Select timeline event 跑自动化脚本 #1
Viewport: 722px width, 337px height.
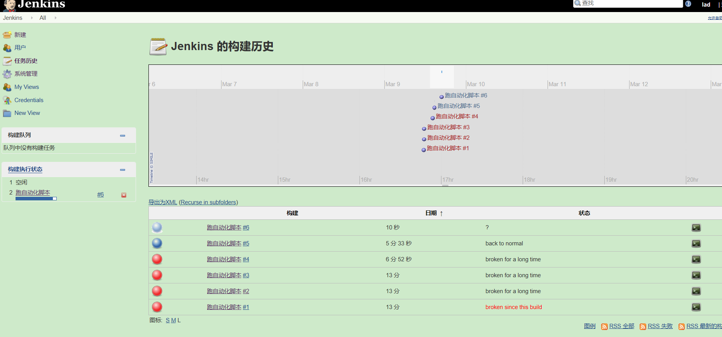448,148
